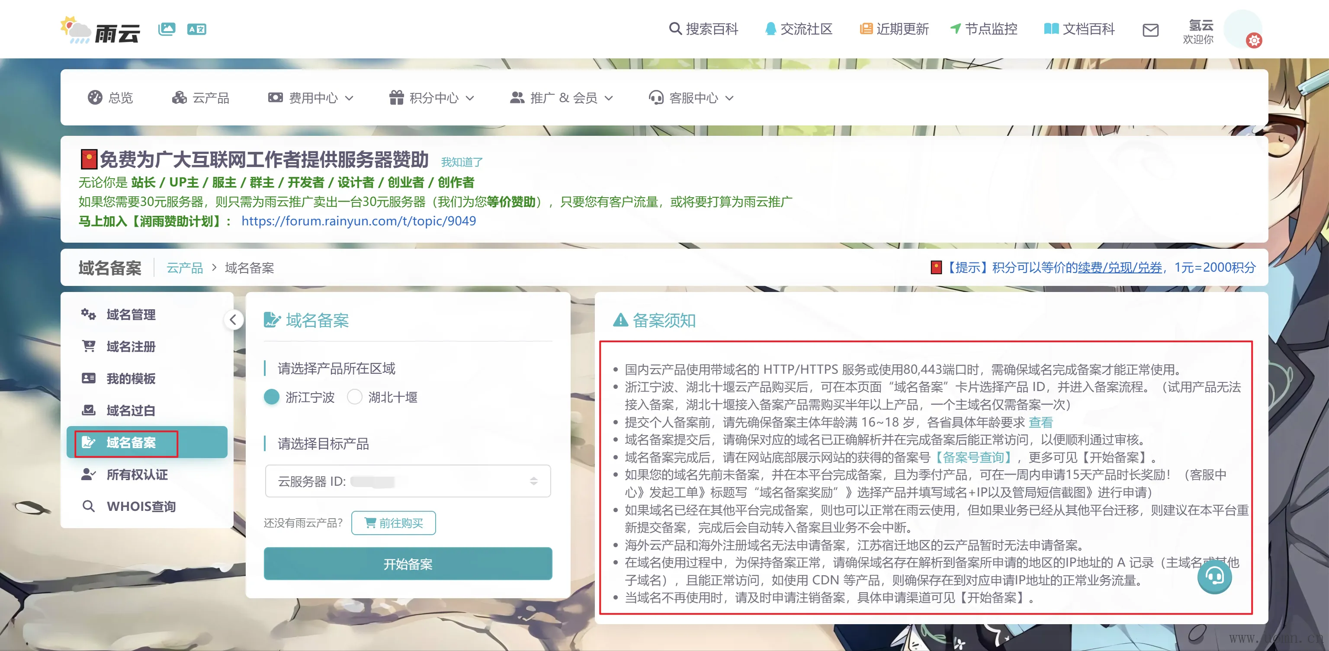Screen dimensions: 1329x651
Task: Click the 前往购买 button
Action: tap(394, 523)
